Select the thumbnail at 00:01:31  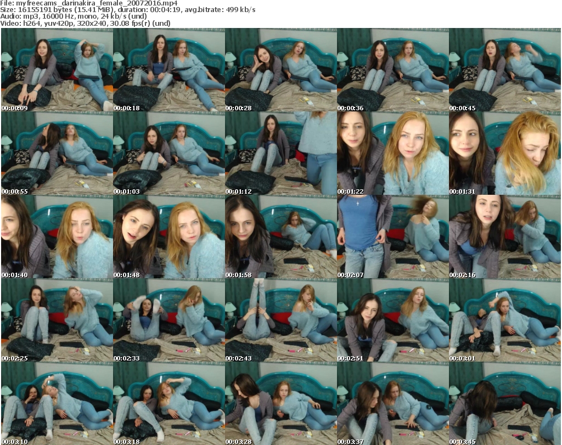coord(505,153)
